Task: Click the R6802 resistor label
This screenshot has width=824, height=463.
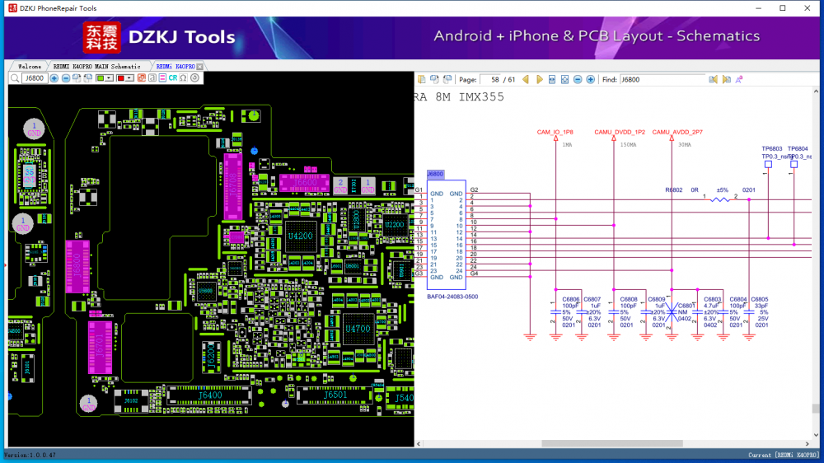Action: click(674, 190)
